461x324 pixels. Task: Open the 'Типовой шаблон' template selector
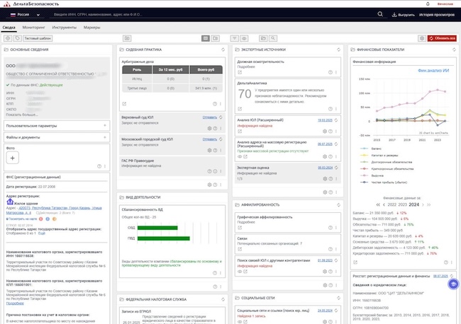click(38, 37)
